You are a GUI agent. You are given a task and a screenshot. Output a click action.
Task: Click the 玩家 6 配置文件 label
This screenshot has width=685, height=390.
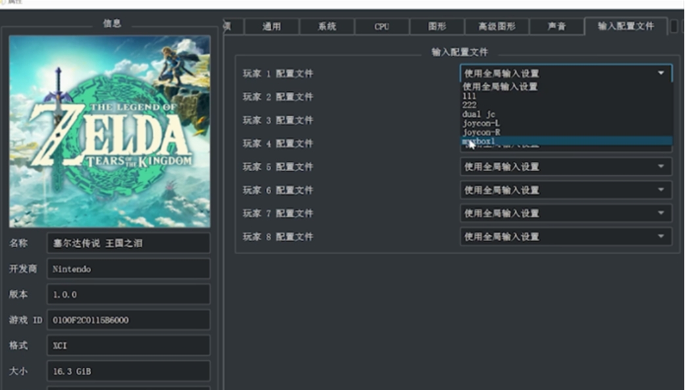tap(278, 190)
